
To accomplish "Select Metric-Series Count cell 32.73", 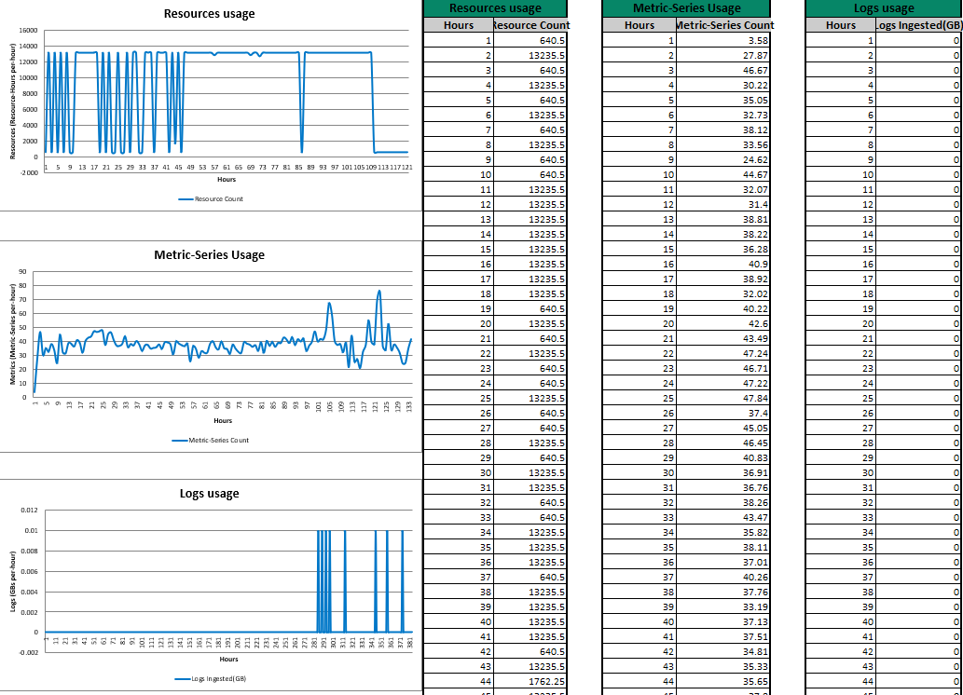I will click(x=722, y=115).
